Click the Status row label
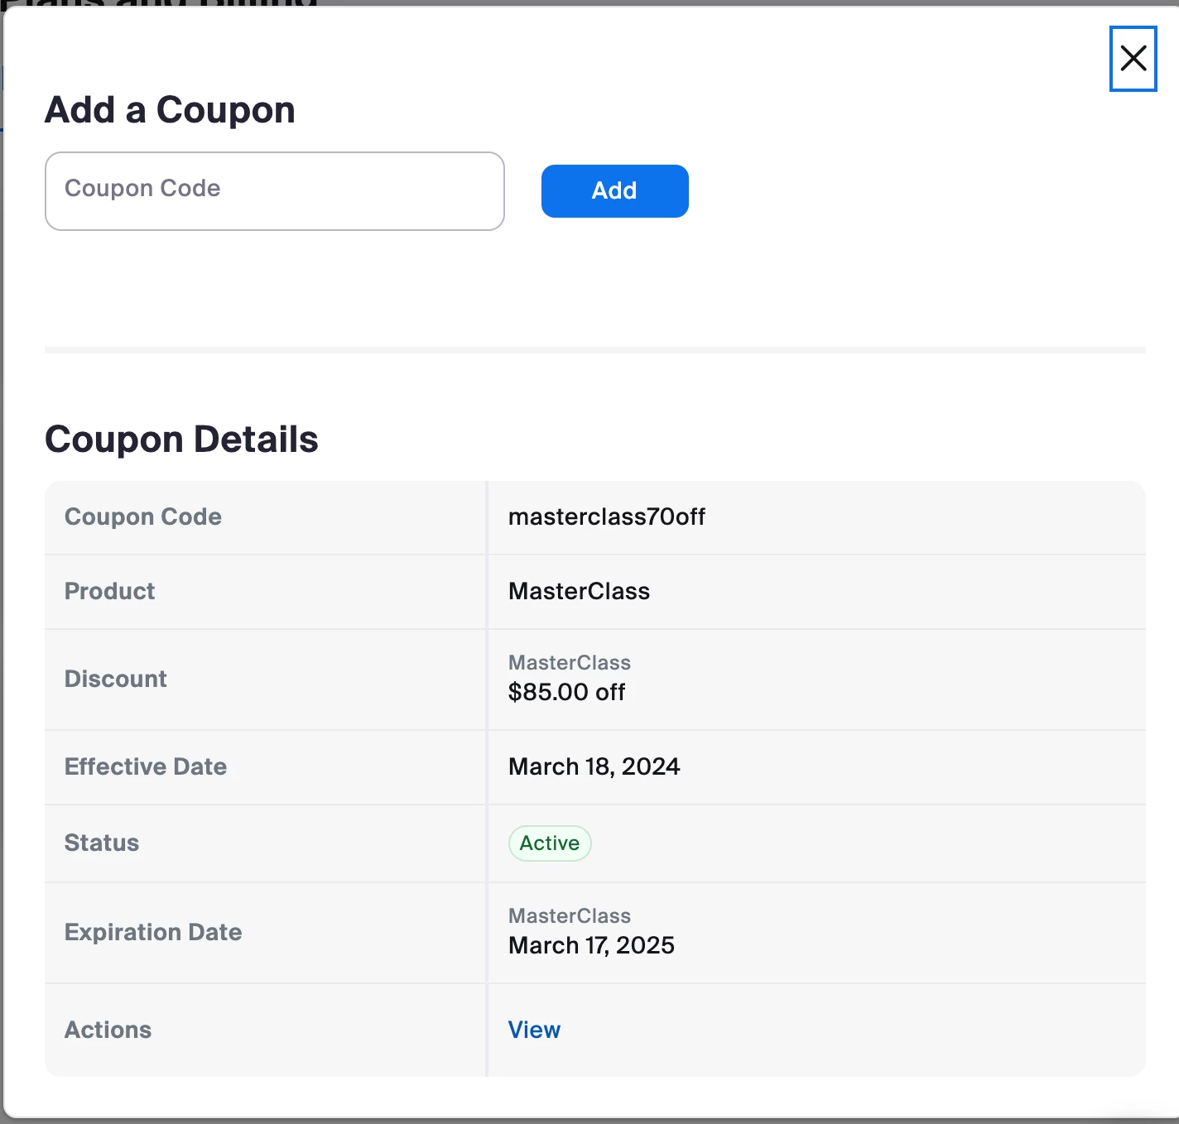The height and width of the screenshot is (1124, 1179). [x=101, y=843]
